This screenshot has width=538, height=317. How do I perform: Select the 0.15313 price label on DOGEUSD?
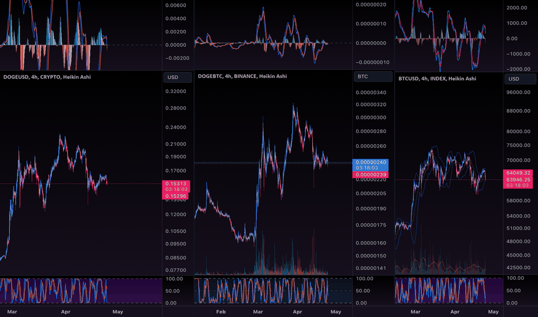coord(175,184)
